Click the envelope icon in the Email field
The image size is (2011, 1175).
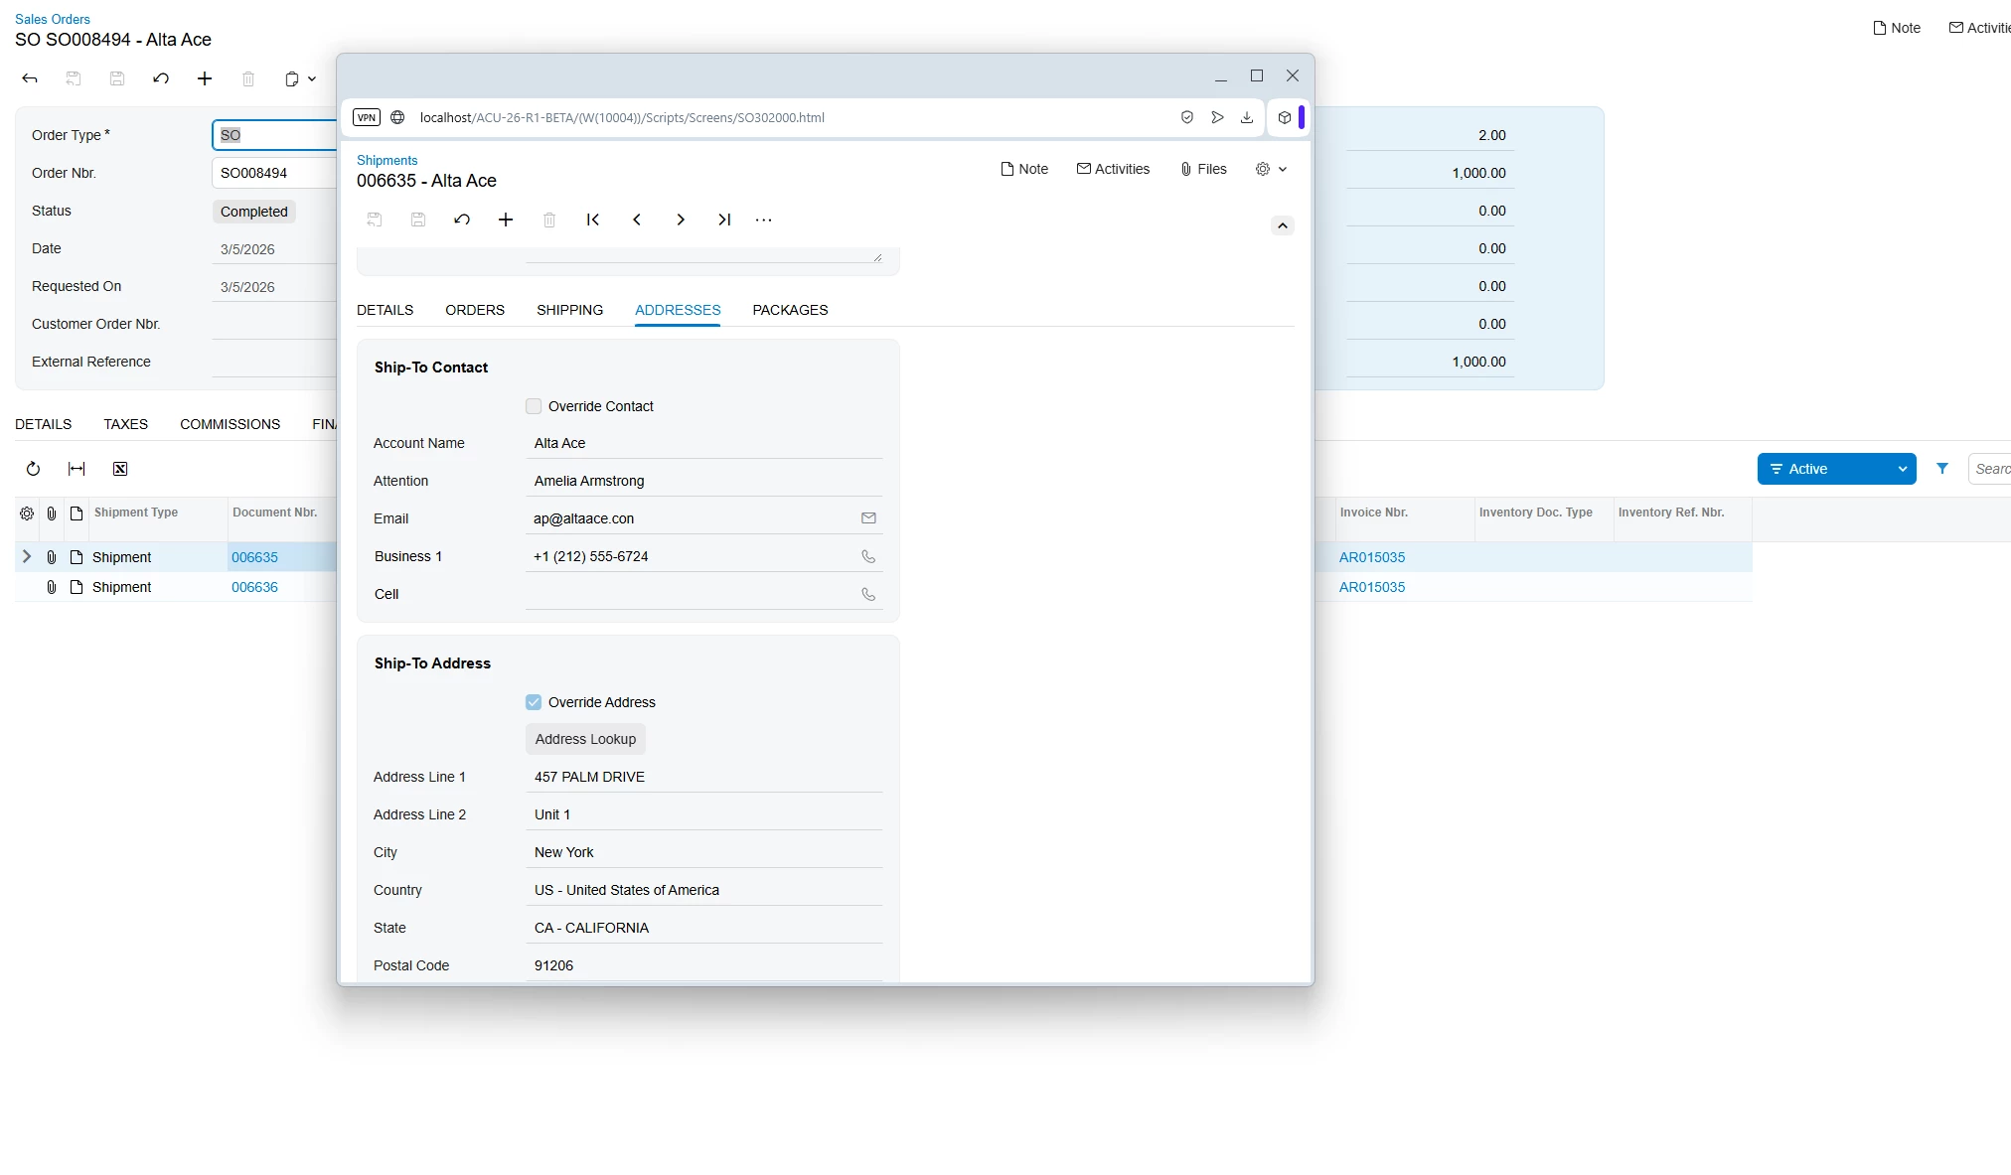coord(868,518)
